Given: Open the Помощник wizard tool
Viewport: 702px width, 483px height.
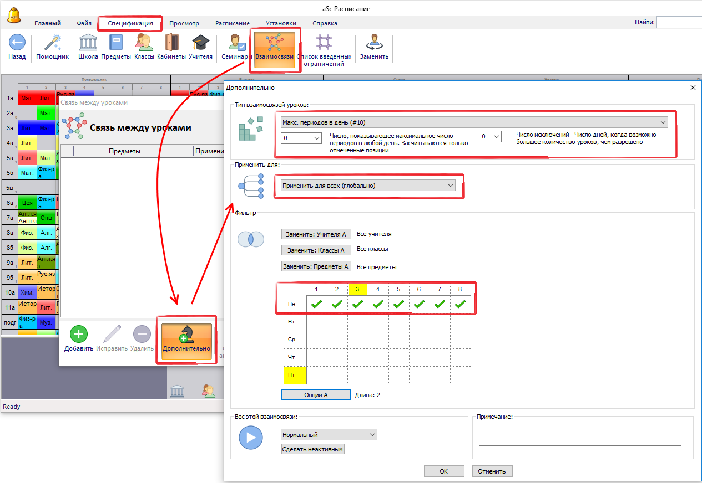Looking at the screenshot, I should click(x=52, y=43).
